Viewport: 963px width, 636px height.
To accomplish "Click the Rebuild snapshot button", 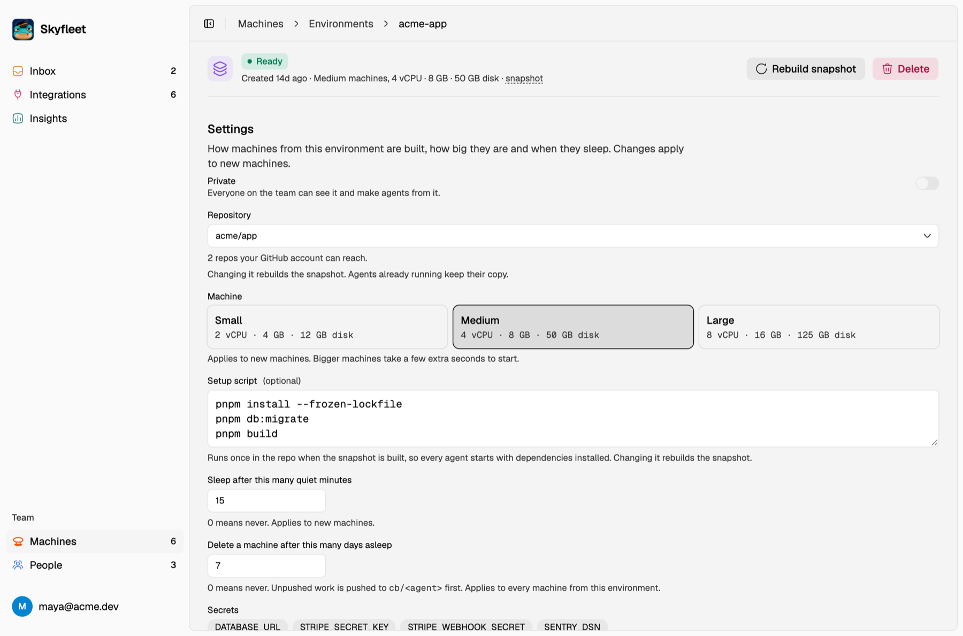I will click(806, 69).
